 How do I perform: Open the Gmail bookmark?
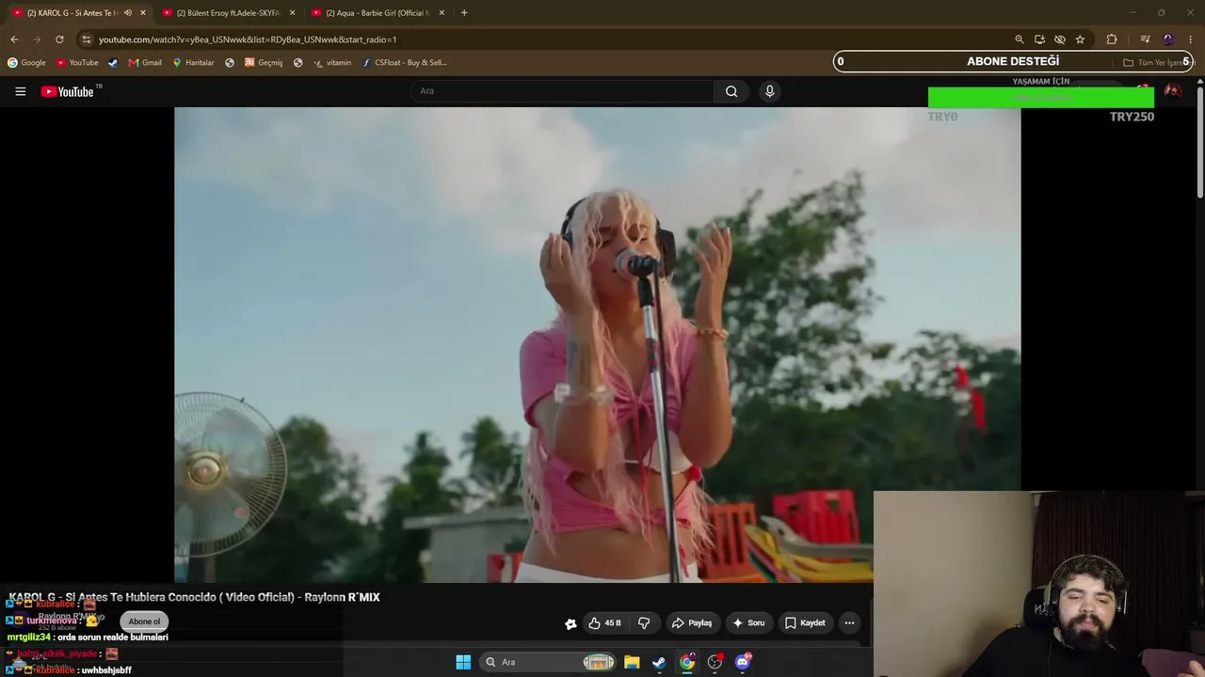tap(145, 63)
